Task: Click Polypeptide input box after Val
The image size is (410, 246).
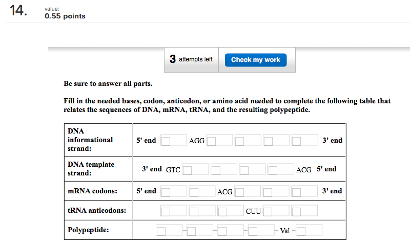Action: click(309, 231)
